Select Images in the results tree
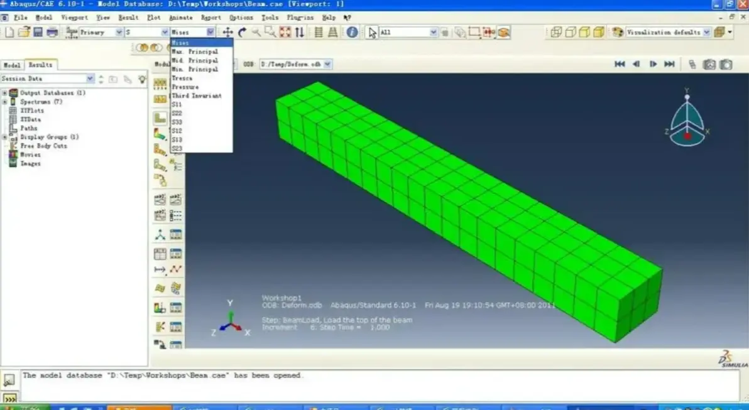 30,164
